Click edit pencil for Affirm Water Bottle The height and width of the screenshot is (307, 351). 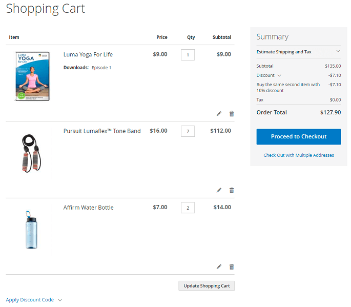[219, 267]
